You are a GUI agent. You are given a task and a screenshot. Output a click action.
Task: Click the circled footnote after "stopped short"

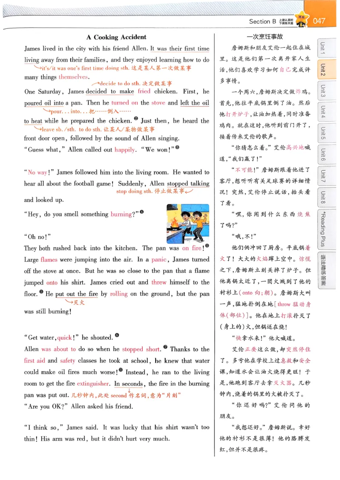coord(165,347)
